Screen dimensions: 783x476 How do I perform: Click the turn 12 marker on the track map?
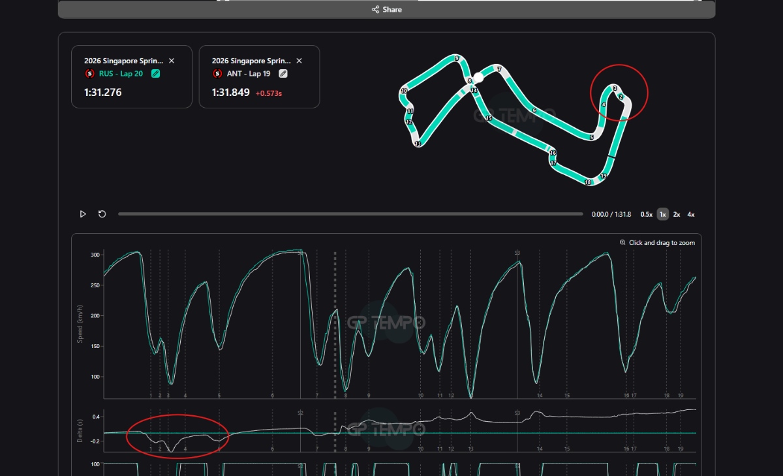(409, 122)
